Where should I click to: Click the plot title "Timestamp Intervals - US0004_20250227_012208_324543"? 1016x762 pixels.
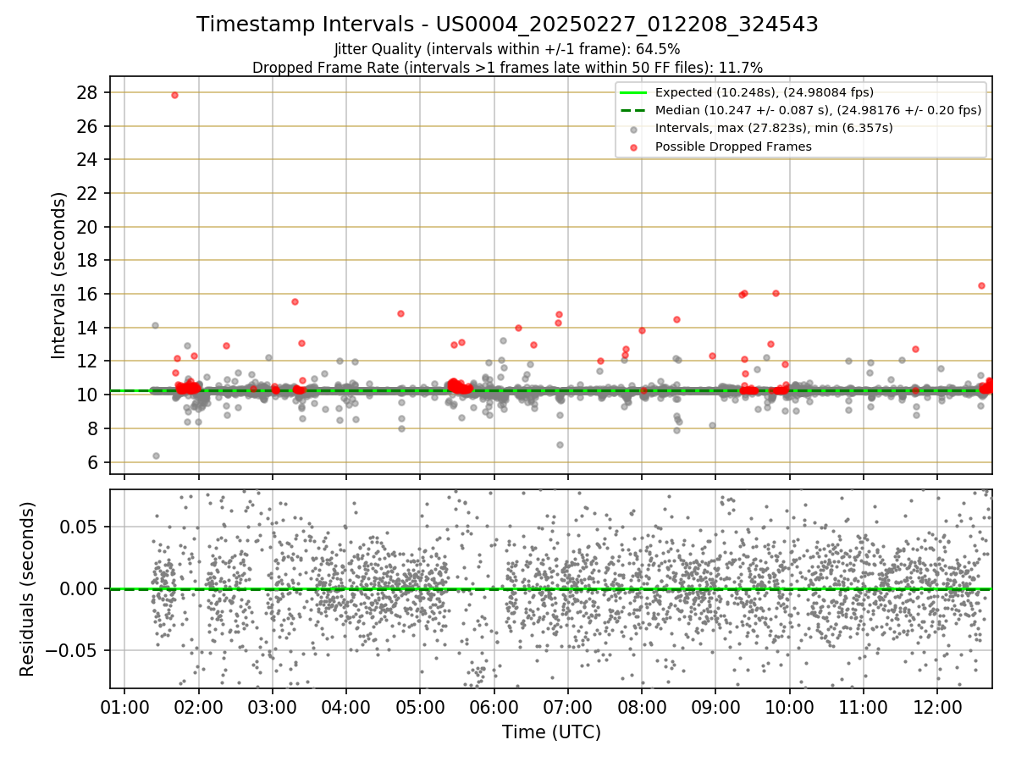(x=507, y=25)
